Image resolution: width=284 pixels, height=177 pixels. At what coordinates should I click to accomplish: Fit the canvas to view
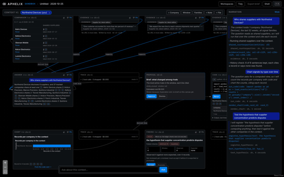[5, 172]
